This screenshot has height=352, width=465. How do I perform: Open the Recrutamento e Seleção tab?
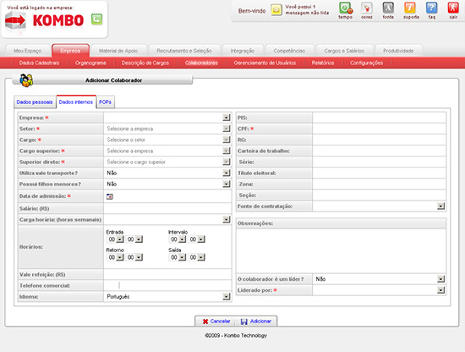184,51
